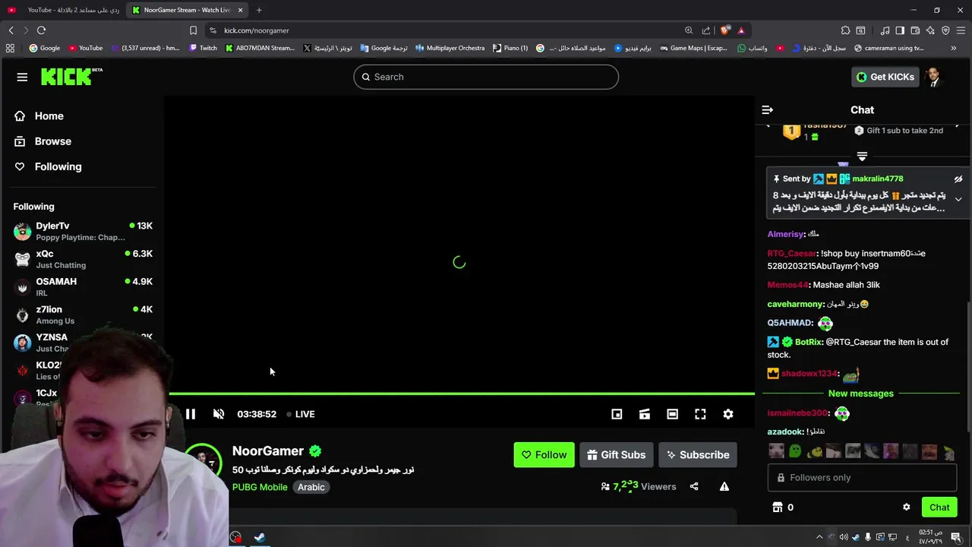This screenshot has width=972, height=547.
Task: Show more bookmarks chevron
Action: (954, 48)
